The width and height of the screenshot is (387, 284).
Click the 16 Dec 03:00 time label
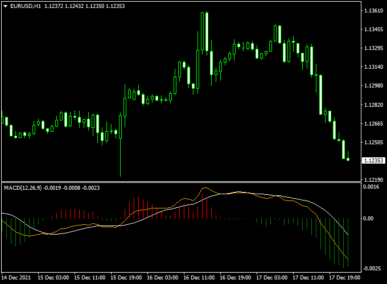point(162,278)
